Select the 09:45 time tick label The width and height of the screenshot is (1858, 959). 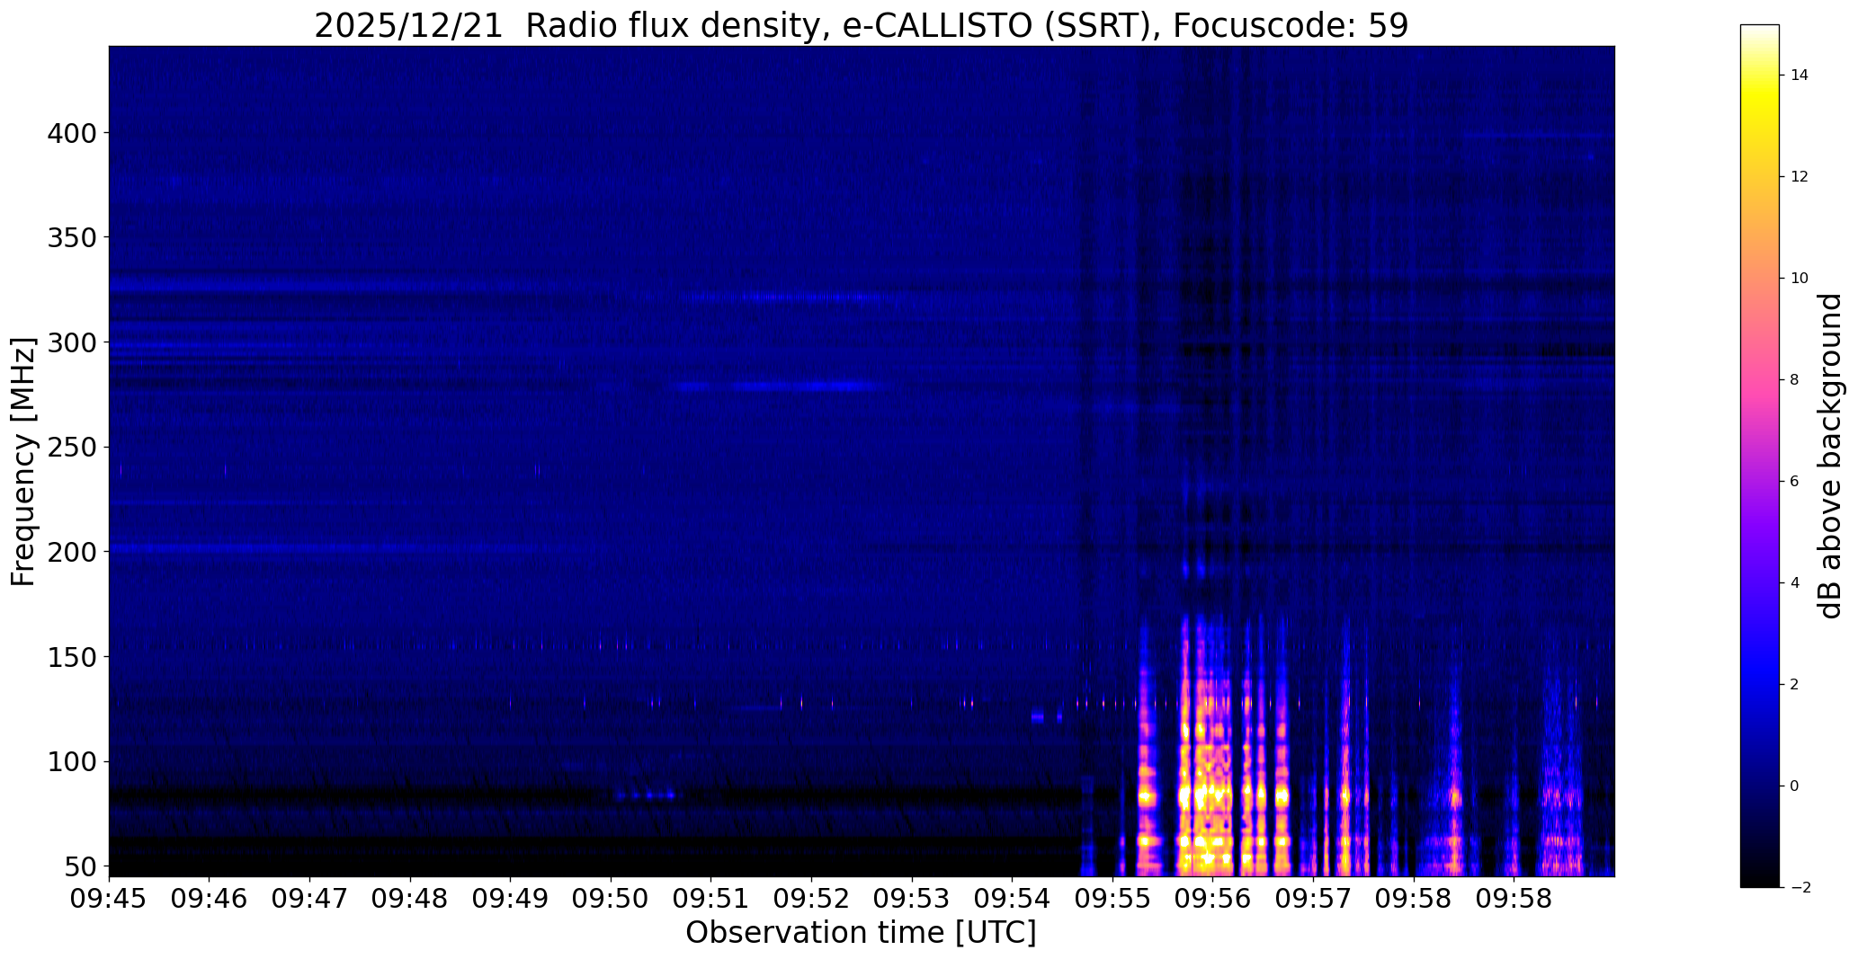pyautogui.click(x=109, y=898)
